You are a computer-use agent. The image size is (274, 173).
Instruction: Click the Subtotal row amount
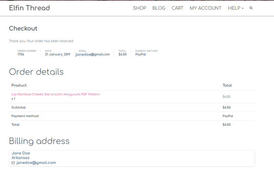click(226, 107)
